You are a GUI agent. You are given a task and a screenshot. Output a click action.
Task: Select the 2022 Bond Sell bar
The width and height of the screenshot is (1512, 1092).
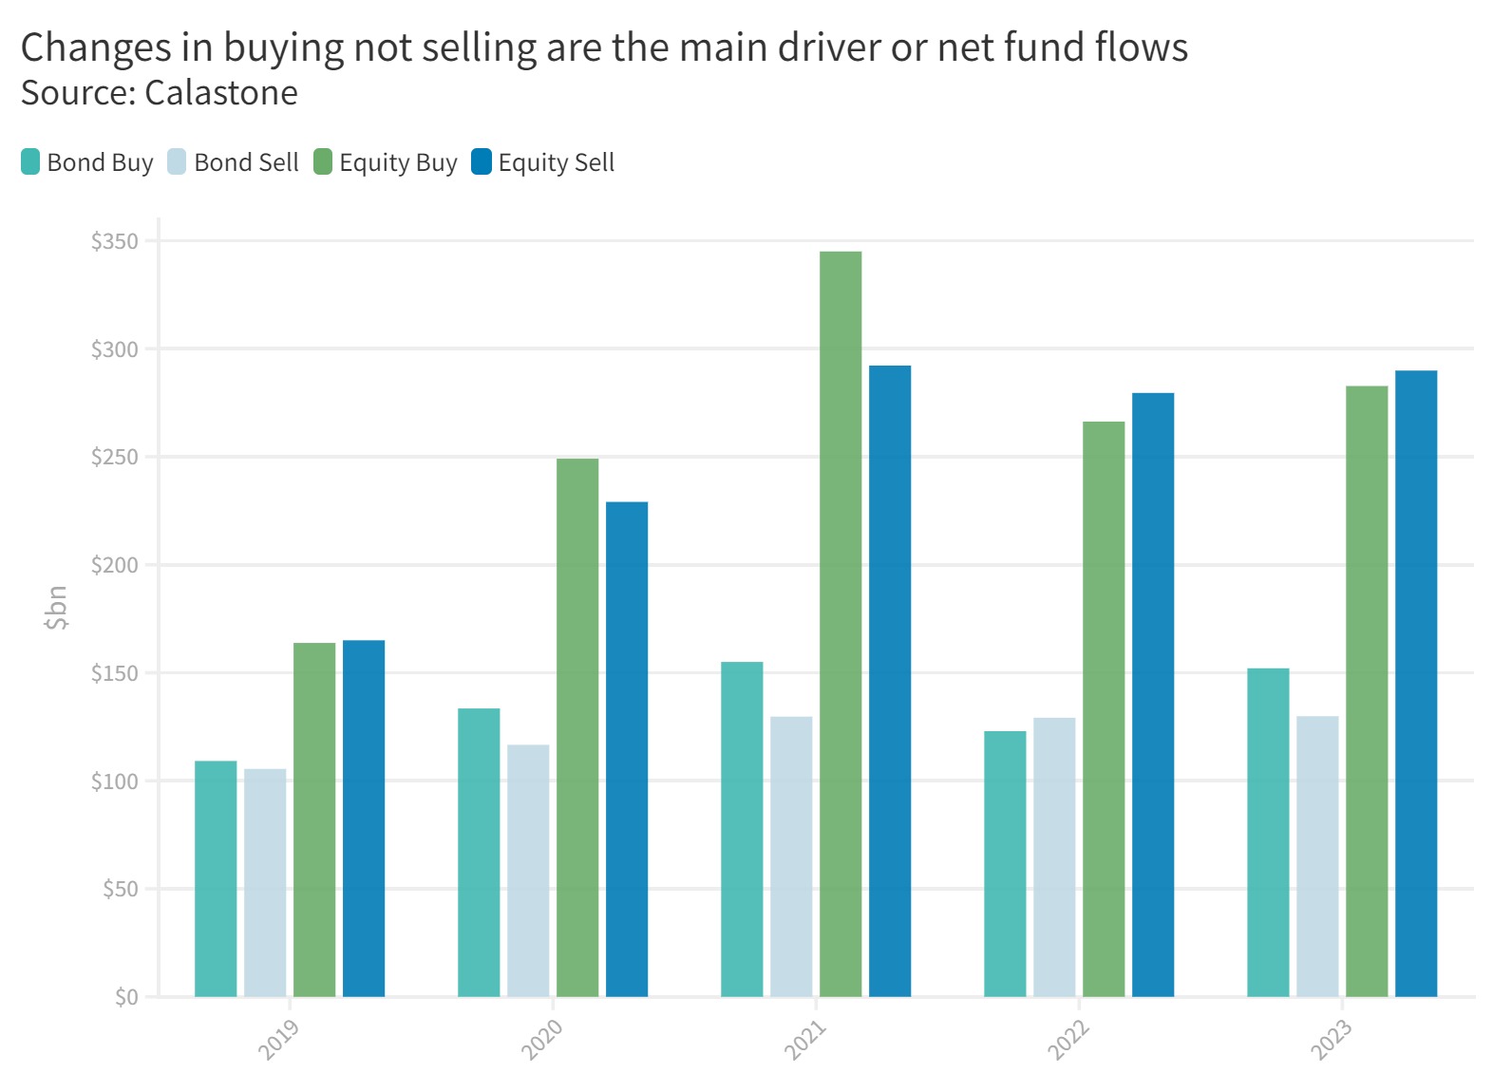pyautogui.click(x=1054, y=857)
